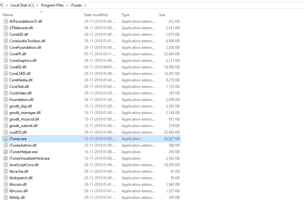Click the CoreLSKD.dll file icon
Image resolution: width=304 pixels, height=200 pixels.
(6, 74)
